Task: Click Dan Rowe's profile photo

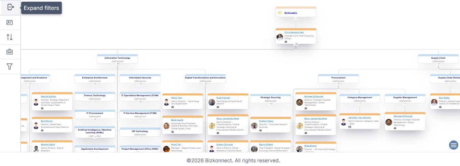Action: (434, 102)
